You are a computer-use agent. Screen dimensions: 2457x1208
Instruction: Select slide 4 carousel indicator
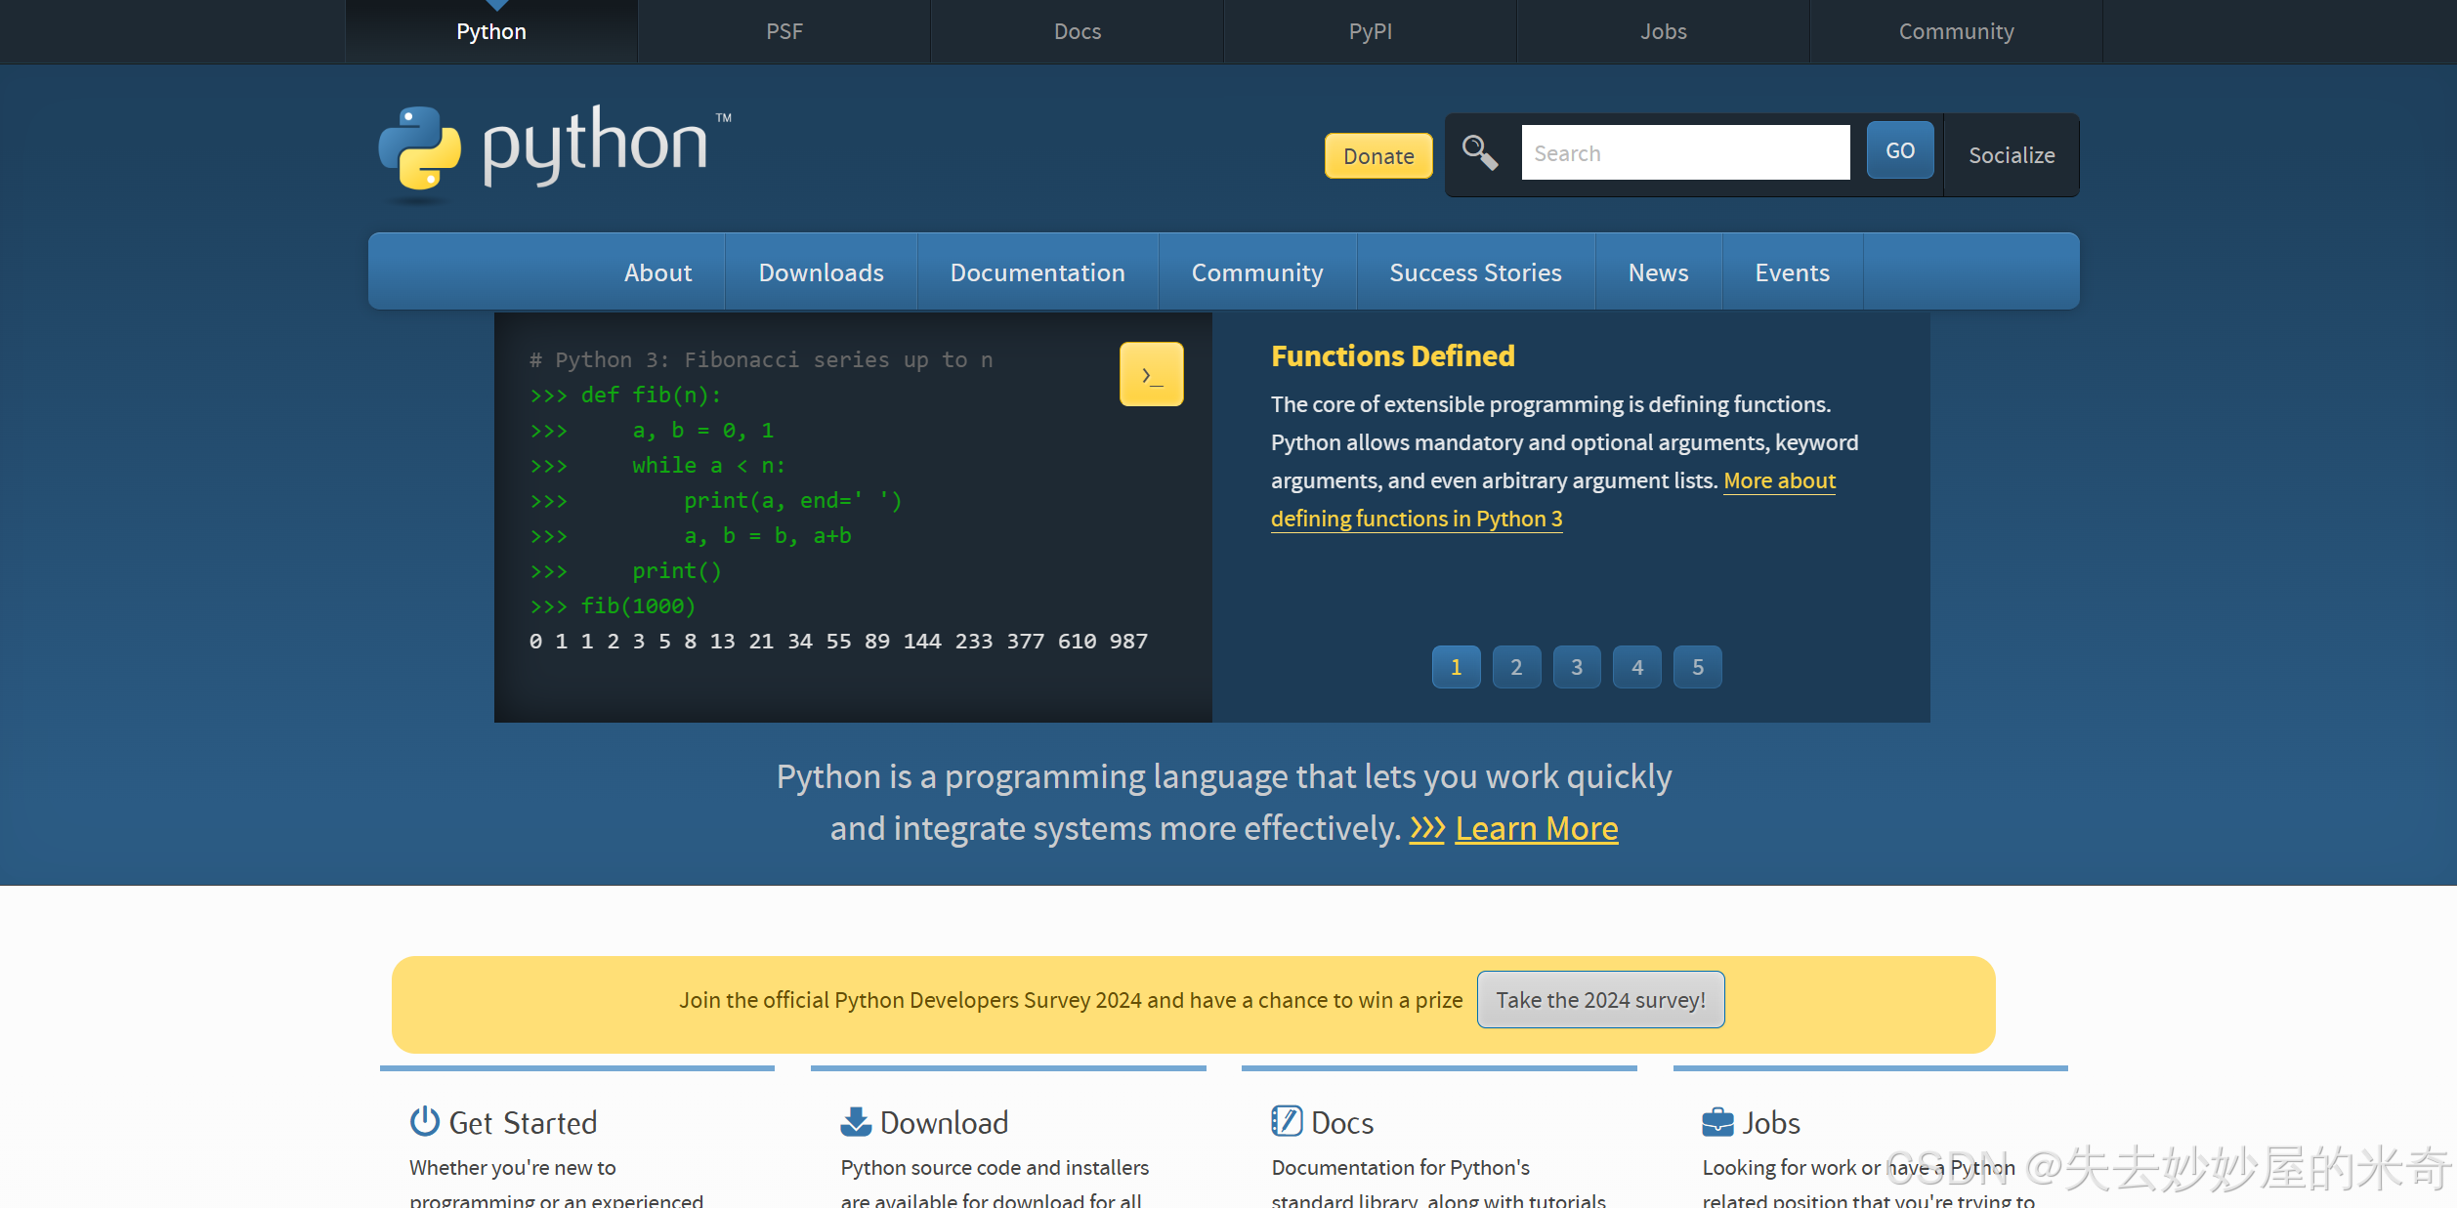1637,667
